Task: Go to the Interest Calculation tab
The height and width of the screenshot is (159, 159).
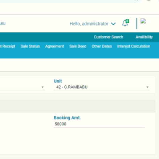Action: point(134,46)
